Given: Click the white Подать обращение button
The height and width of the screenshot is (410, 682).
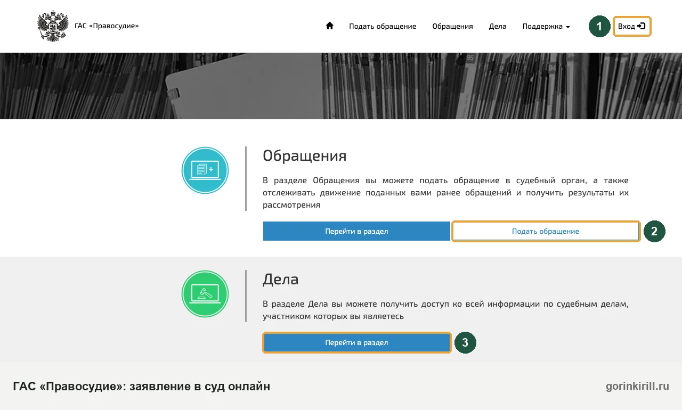Looking at the screenshot, I should tap(546, 231).
